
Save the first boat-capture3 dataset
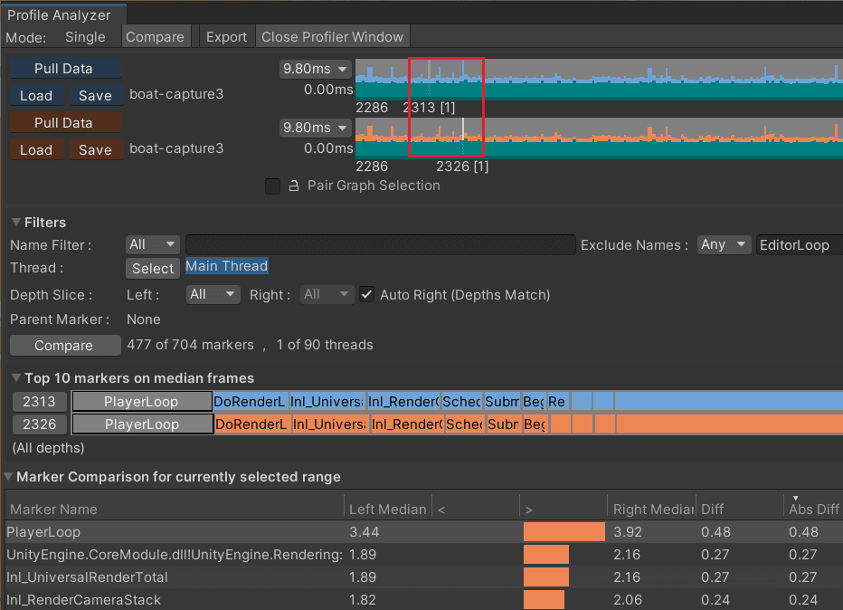(96, 94)
